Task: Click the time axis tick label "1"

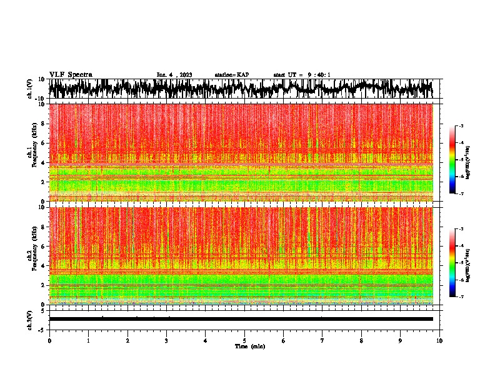Action: click(x=88, y=341)
